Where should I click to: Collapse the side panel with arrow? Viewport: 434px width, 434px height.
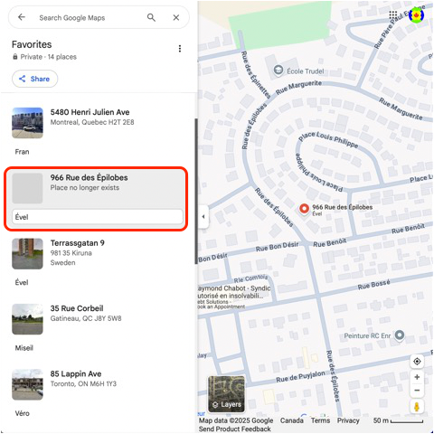click(203, 216)
